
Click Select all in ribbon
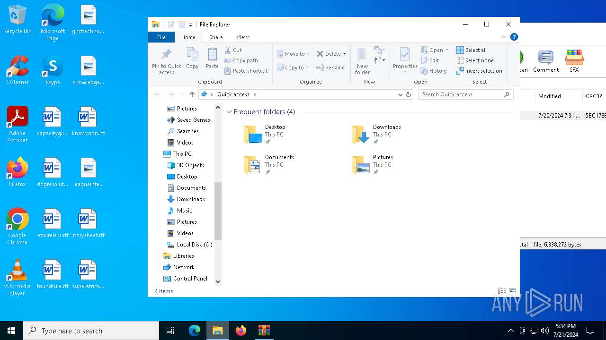click(x=472, y=50)
